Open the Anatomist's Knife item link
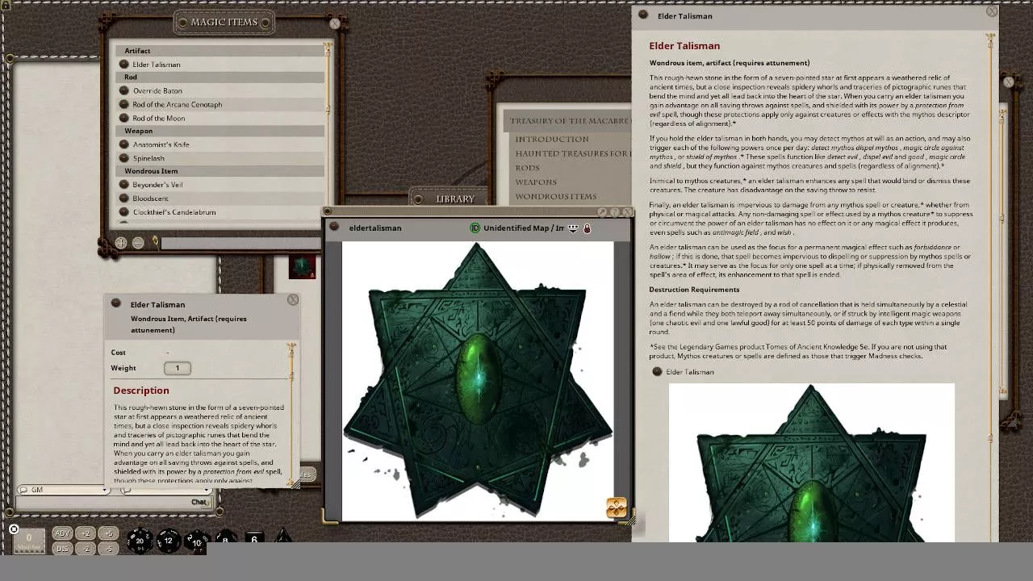This screenshot has height=581, width=1033. pyautogui.click(x=124, y=144)
